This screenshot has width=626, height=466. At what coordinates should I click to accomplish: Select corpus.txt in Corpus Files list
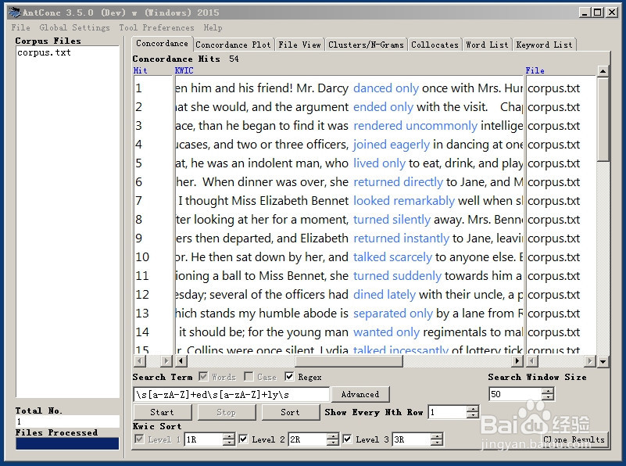click(x=44, y=52)
